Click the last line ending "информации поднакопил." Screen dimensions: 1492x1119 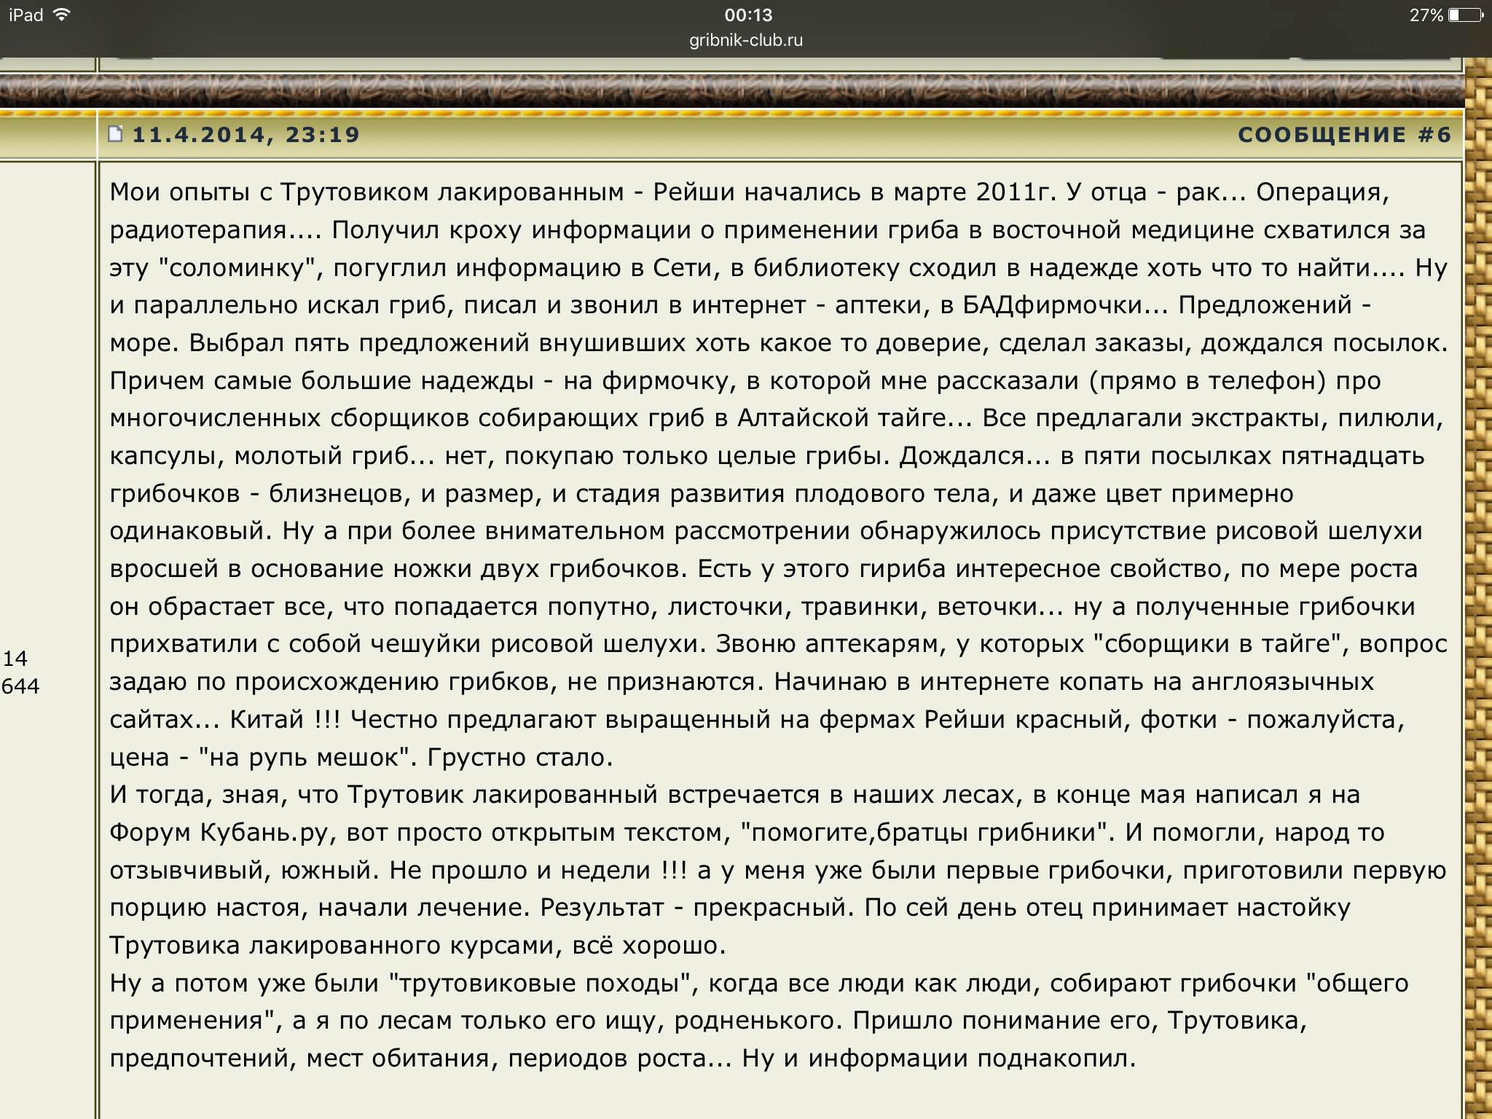tap(623, 1058)
